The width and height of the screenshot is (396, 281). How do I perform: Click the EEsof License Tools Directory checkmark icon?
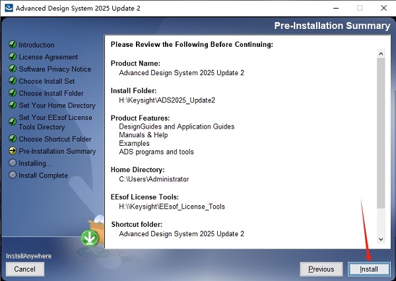[x=13, y=121]
